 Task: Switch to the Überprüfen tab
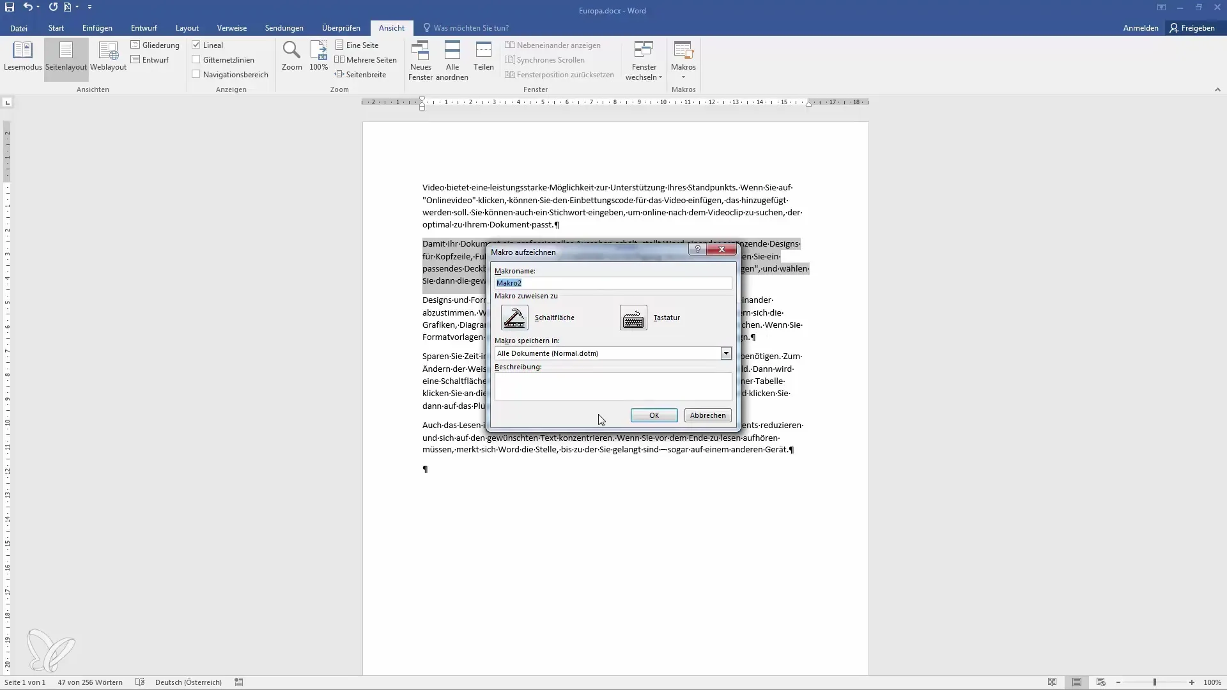point(341,28)
